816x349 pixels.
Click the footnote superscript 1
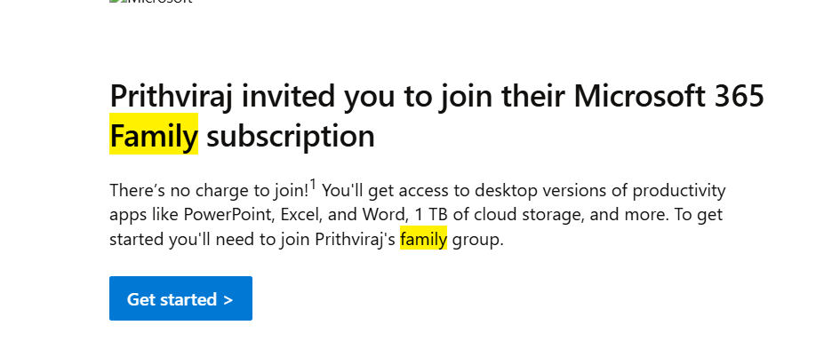tap(313, 184)
